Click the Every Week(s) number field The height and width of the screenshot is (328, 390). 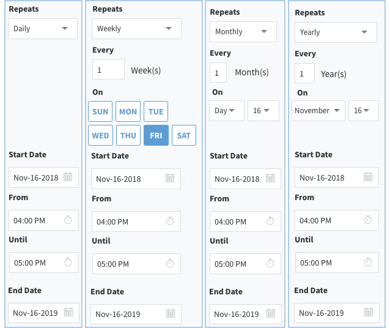[108, 70]
